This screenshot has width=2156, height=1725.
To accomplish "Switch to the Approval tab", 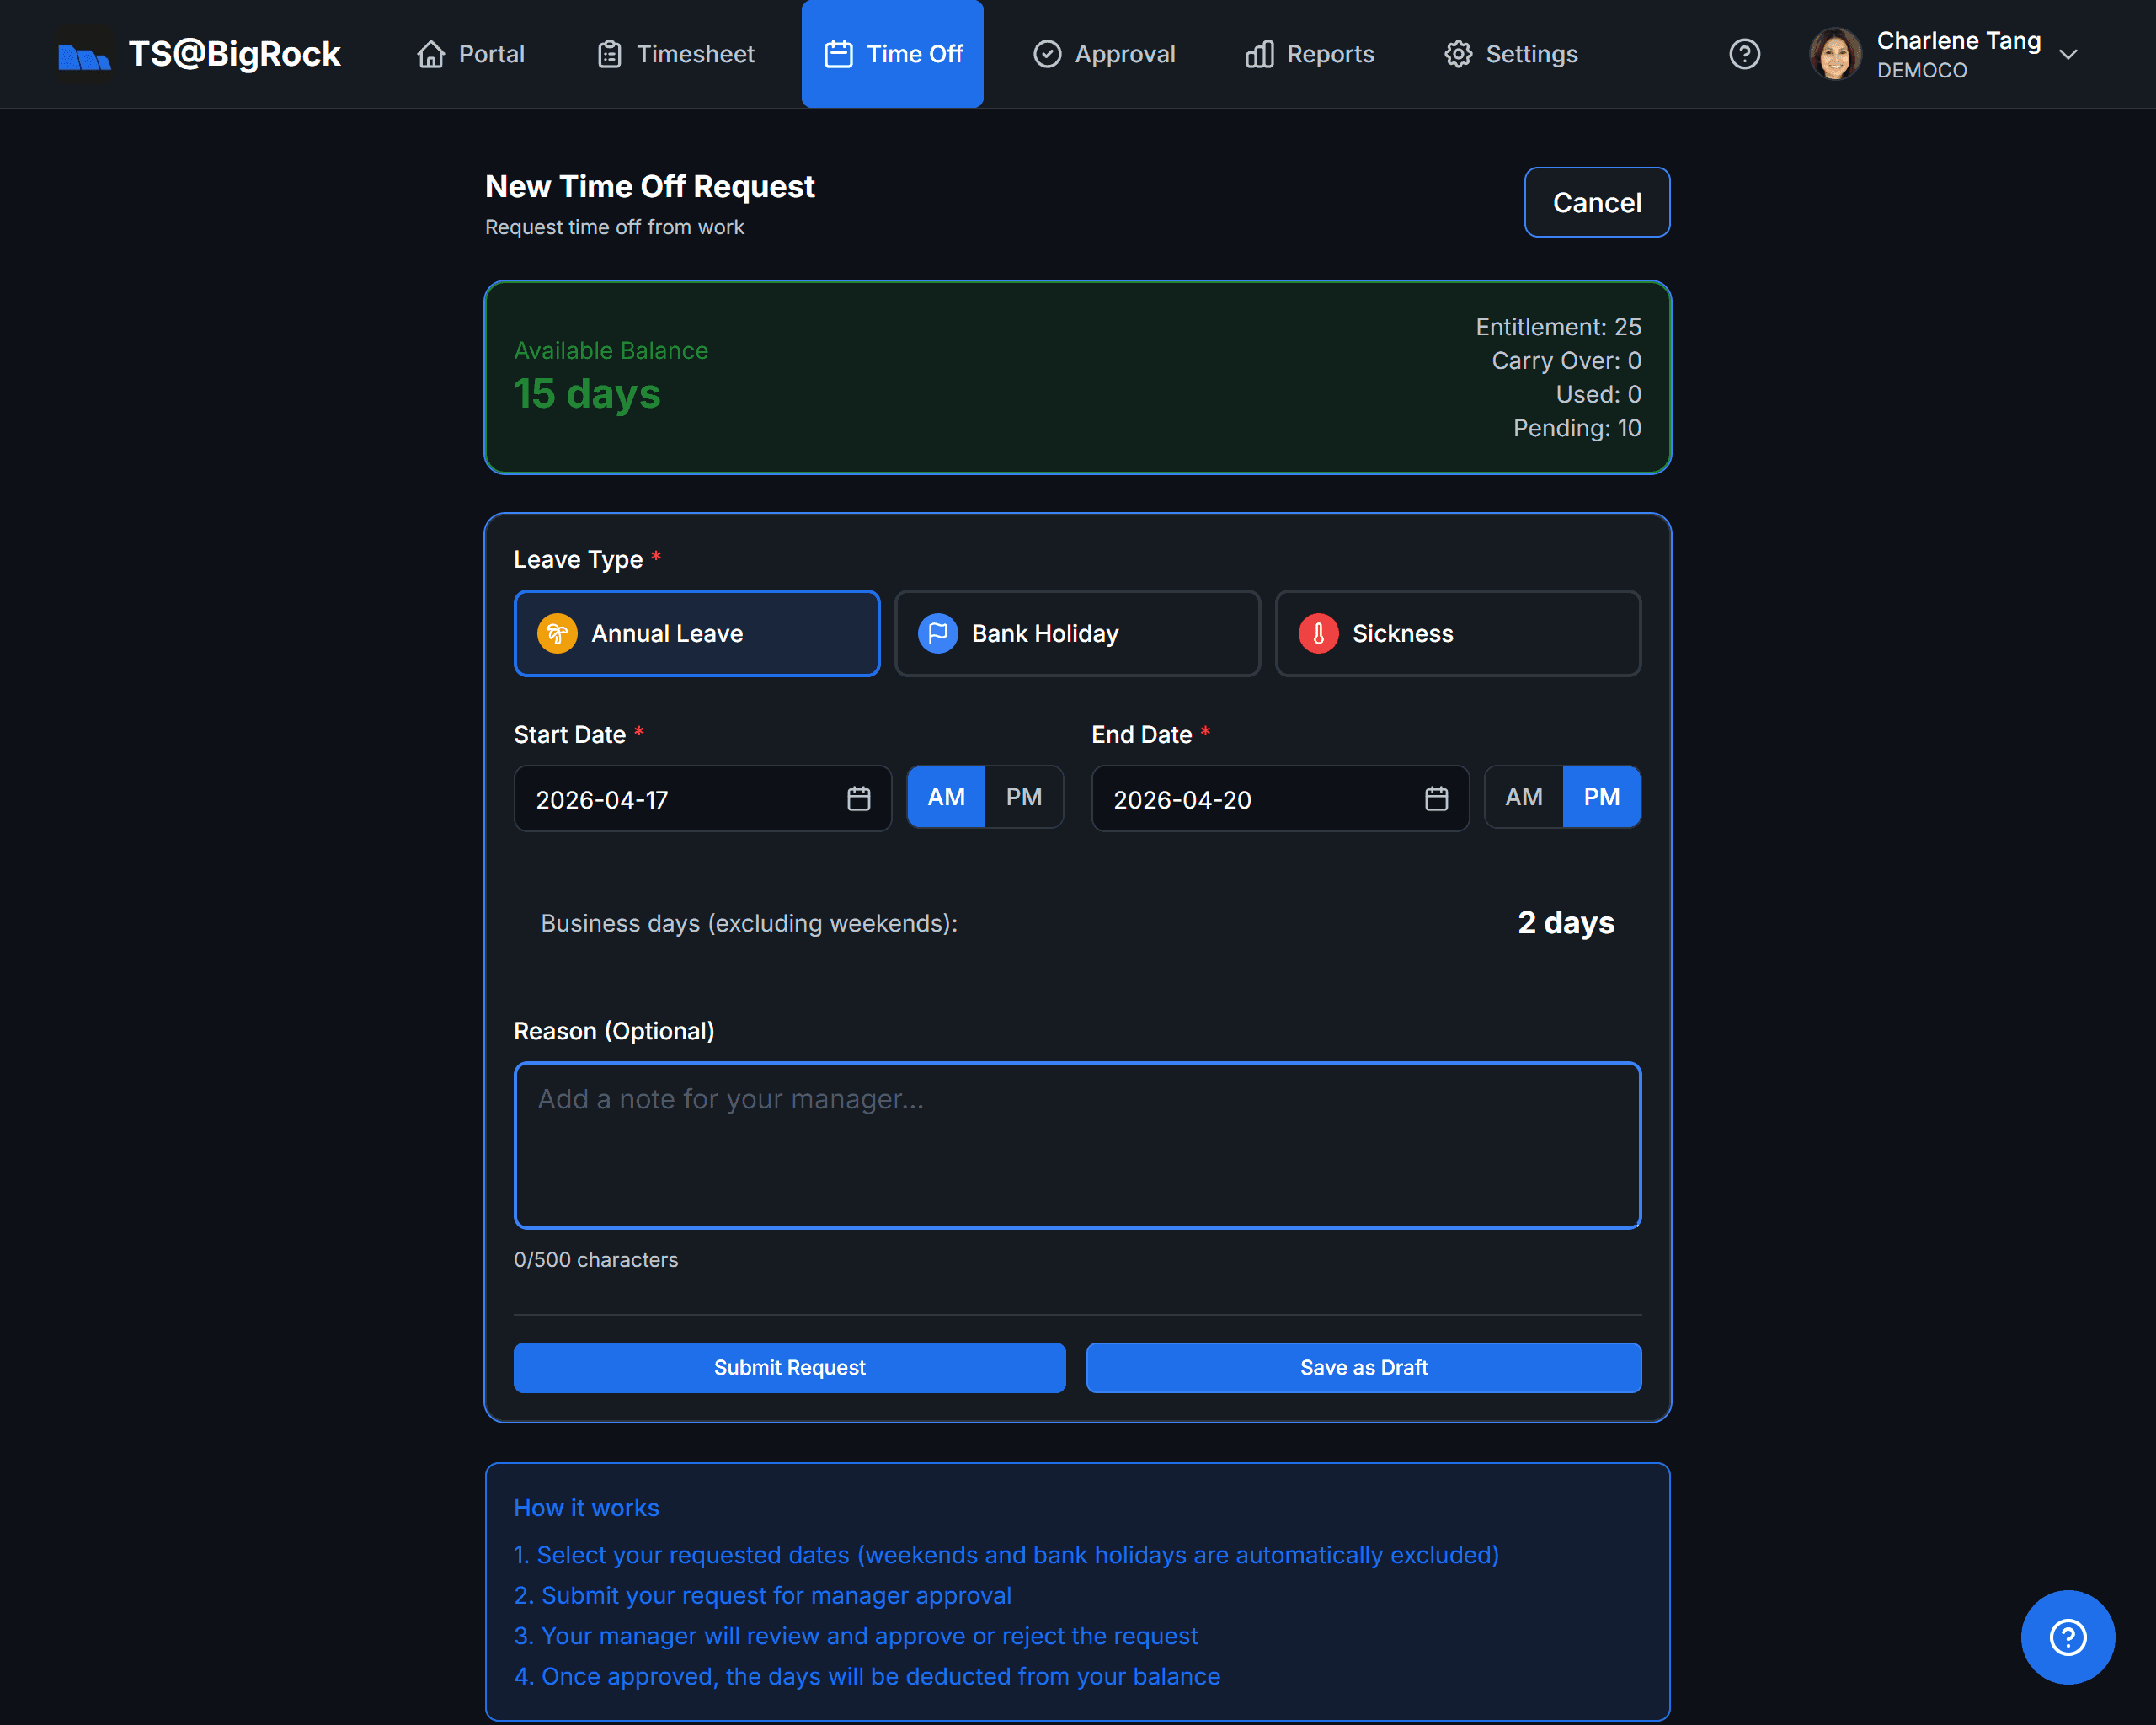I will click(x=1104, y=54).
